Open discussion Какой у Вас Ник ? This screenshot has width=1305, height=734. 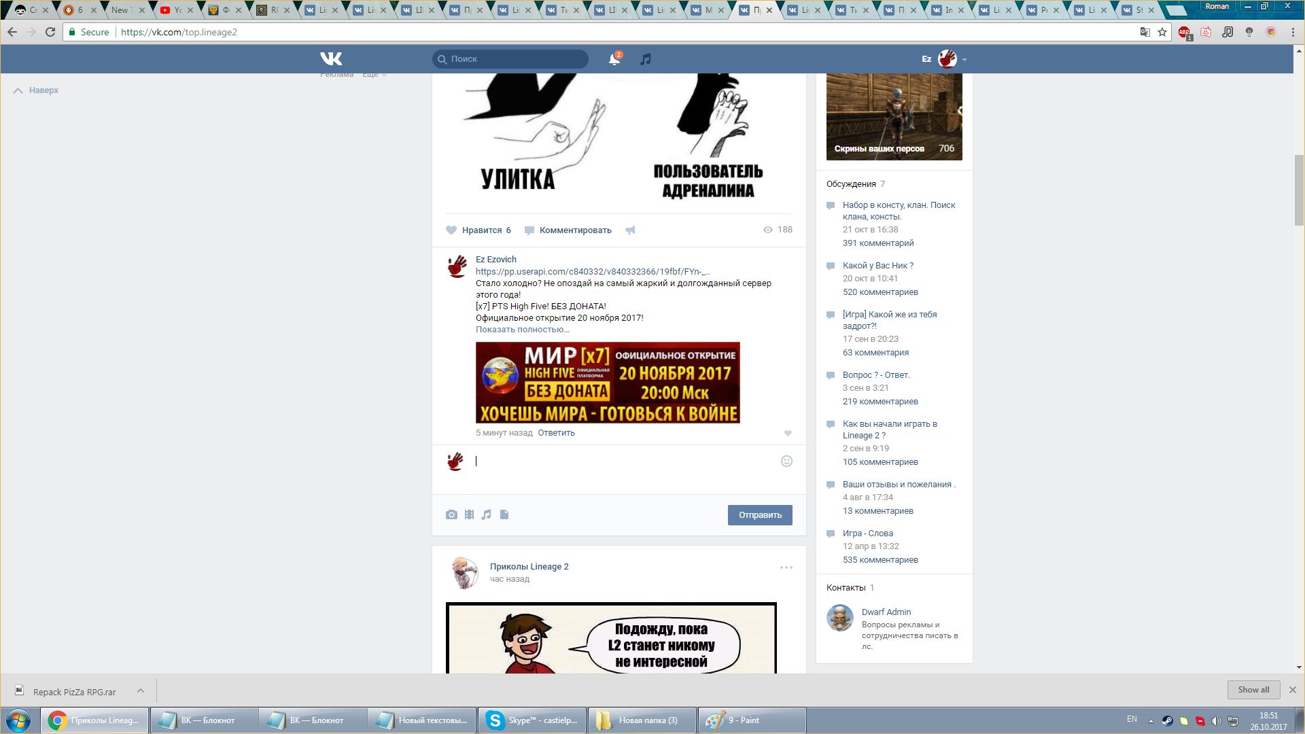click(x=877, y=266)
